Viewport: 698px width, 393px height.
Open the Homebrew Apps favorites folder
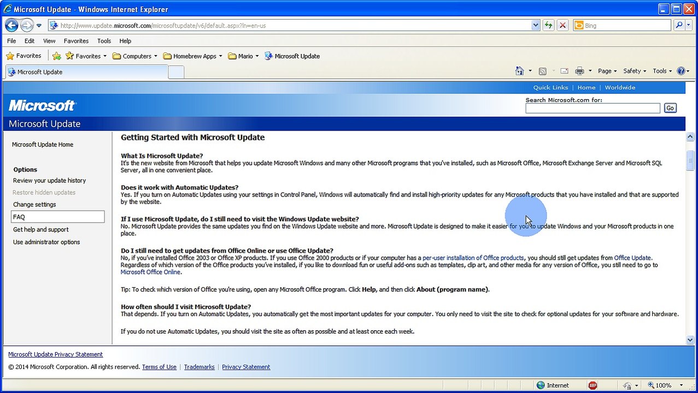click(192, 56)
